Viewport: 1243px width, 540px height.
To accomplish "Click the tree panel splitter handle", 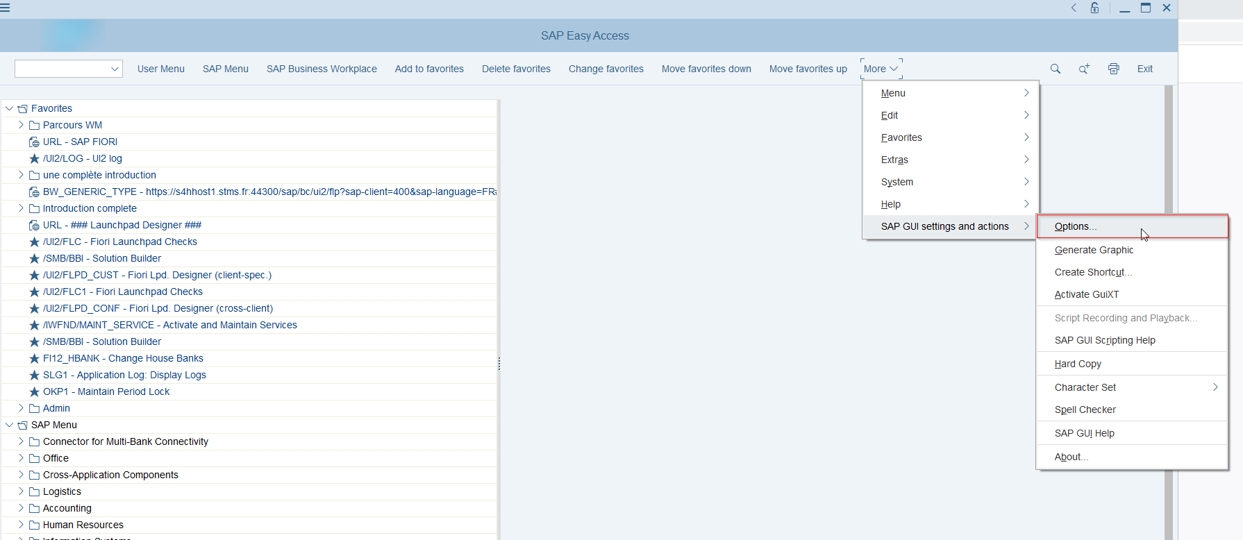I will pyautogui.click(x=499, y=364).
